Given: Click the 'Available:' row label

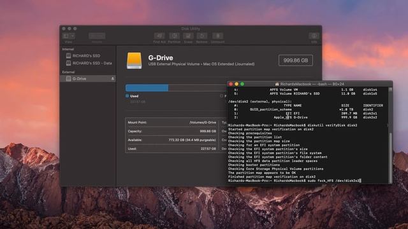Looking at the screenshot, I should click(135, 140).
